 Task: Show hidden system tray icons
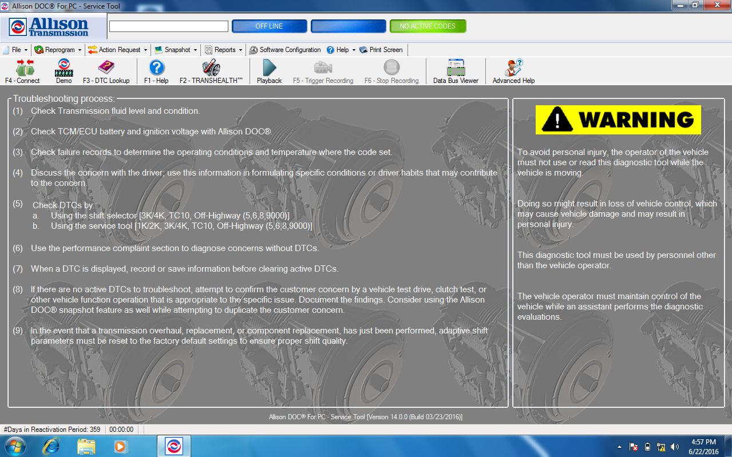(619, 447)
